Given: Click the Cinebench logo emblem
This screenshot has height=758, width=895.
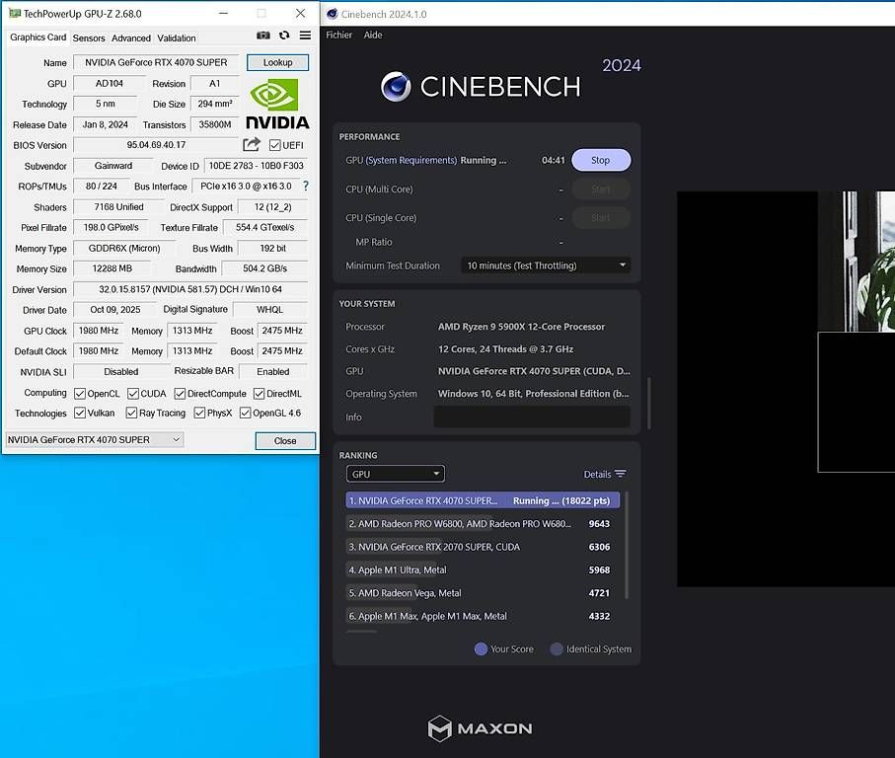Looking at the screenshot, I should coord(395,87).
